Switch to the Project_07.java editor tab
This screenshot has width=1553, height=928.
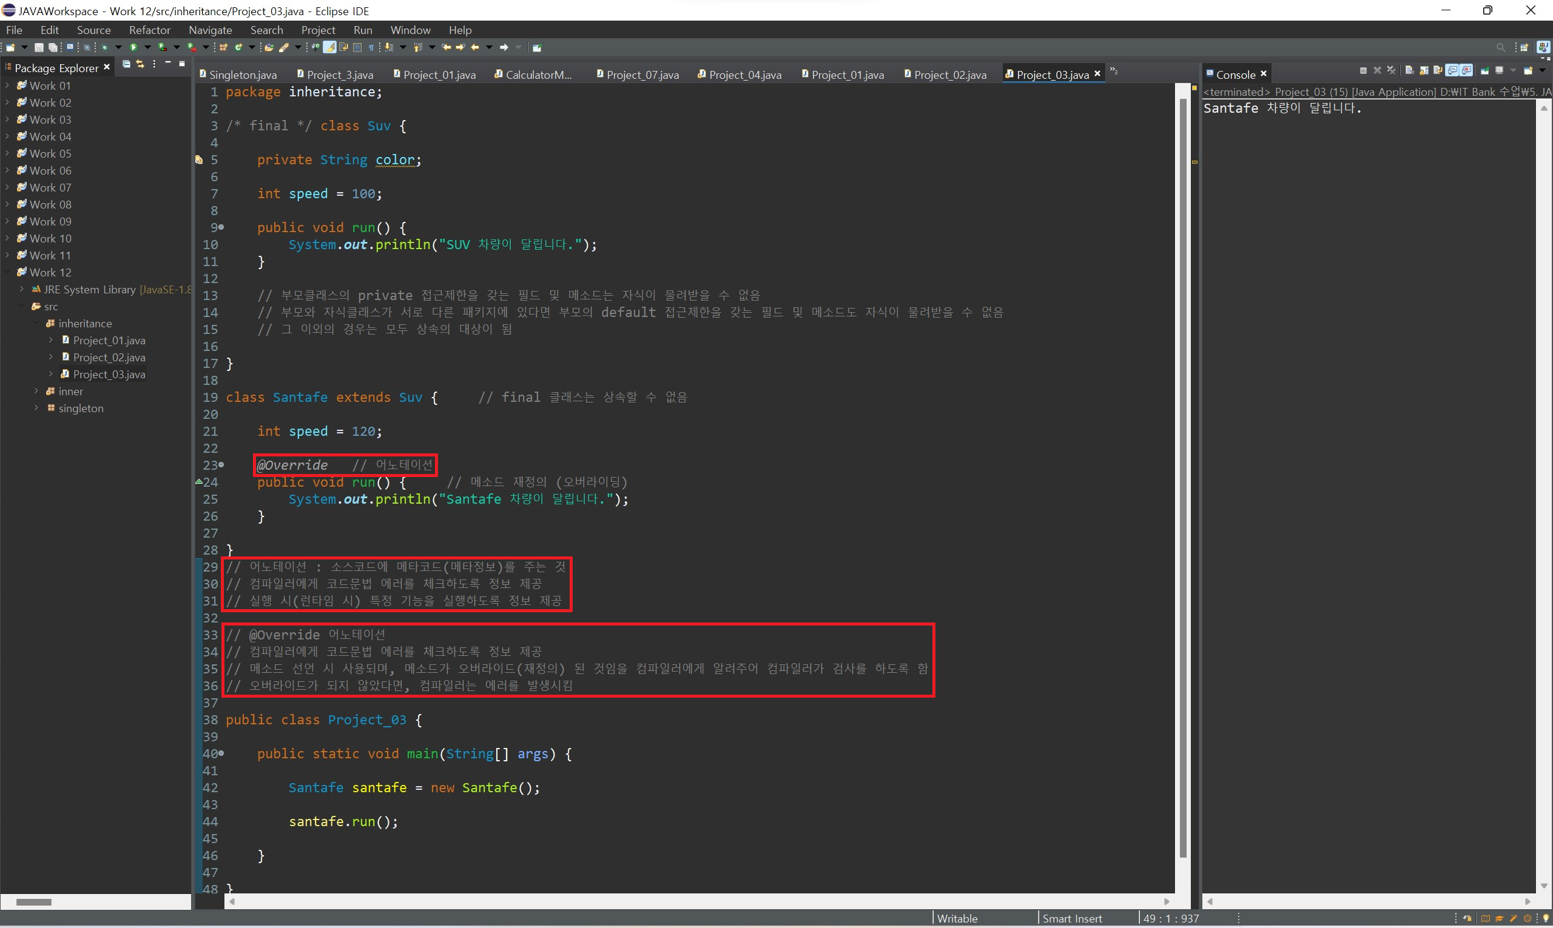click(x=642, y=75)
